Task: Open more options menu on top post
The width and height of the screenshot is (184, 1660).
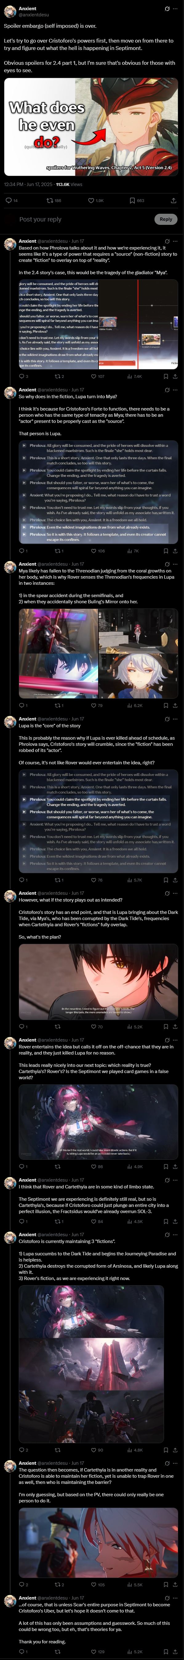Action: tap(176, 9)
